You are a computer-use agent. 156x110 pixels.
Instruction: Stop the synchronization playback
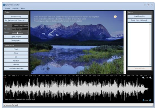click(x=16, y=53)
